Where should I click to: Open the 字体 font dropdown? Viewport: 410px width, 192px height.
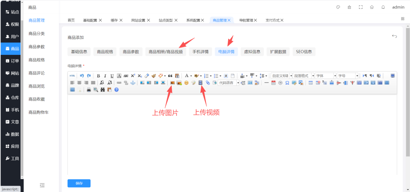(x=326, y=76)
